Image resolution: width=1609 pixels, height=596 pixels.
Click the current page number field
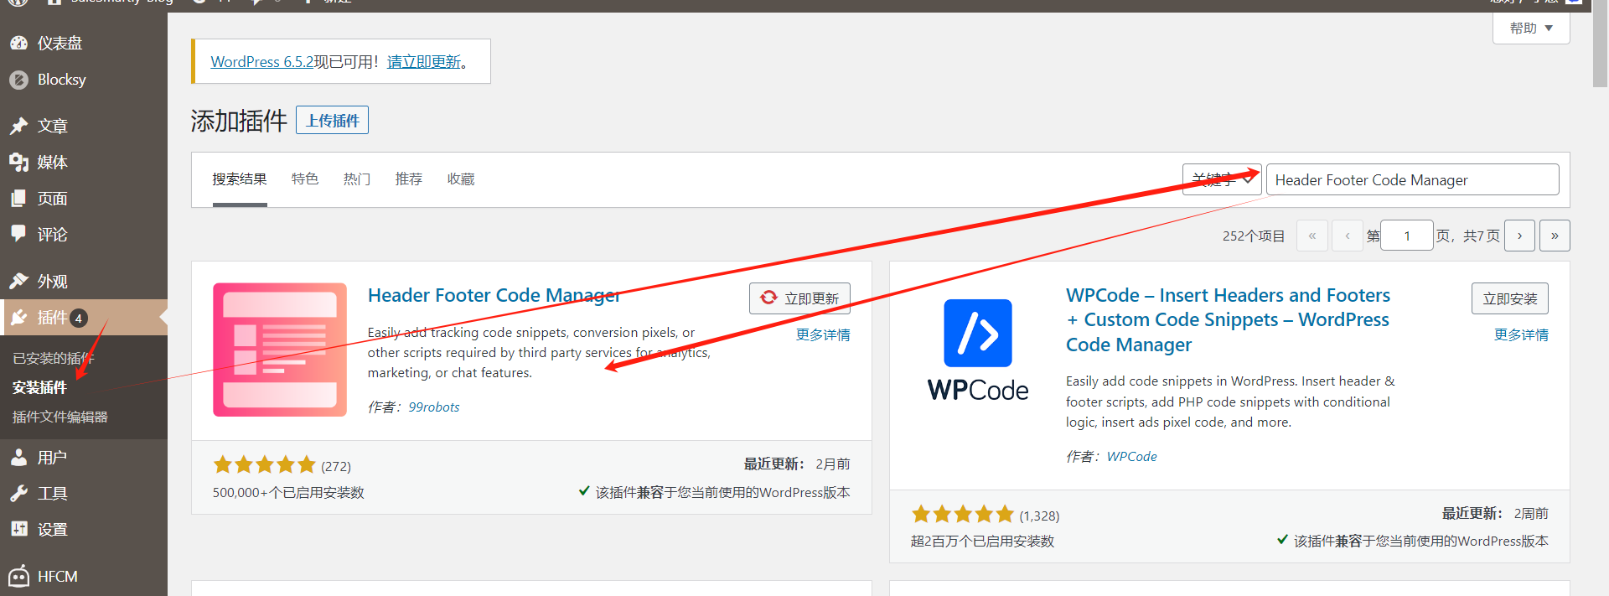[x=1407, y=236]
